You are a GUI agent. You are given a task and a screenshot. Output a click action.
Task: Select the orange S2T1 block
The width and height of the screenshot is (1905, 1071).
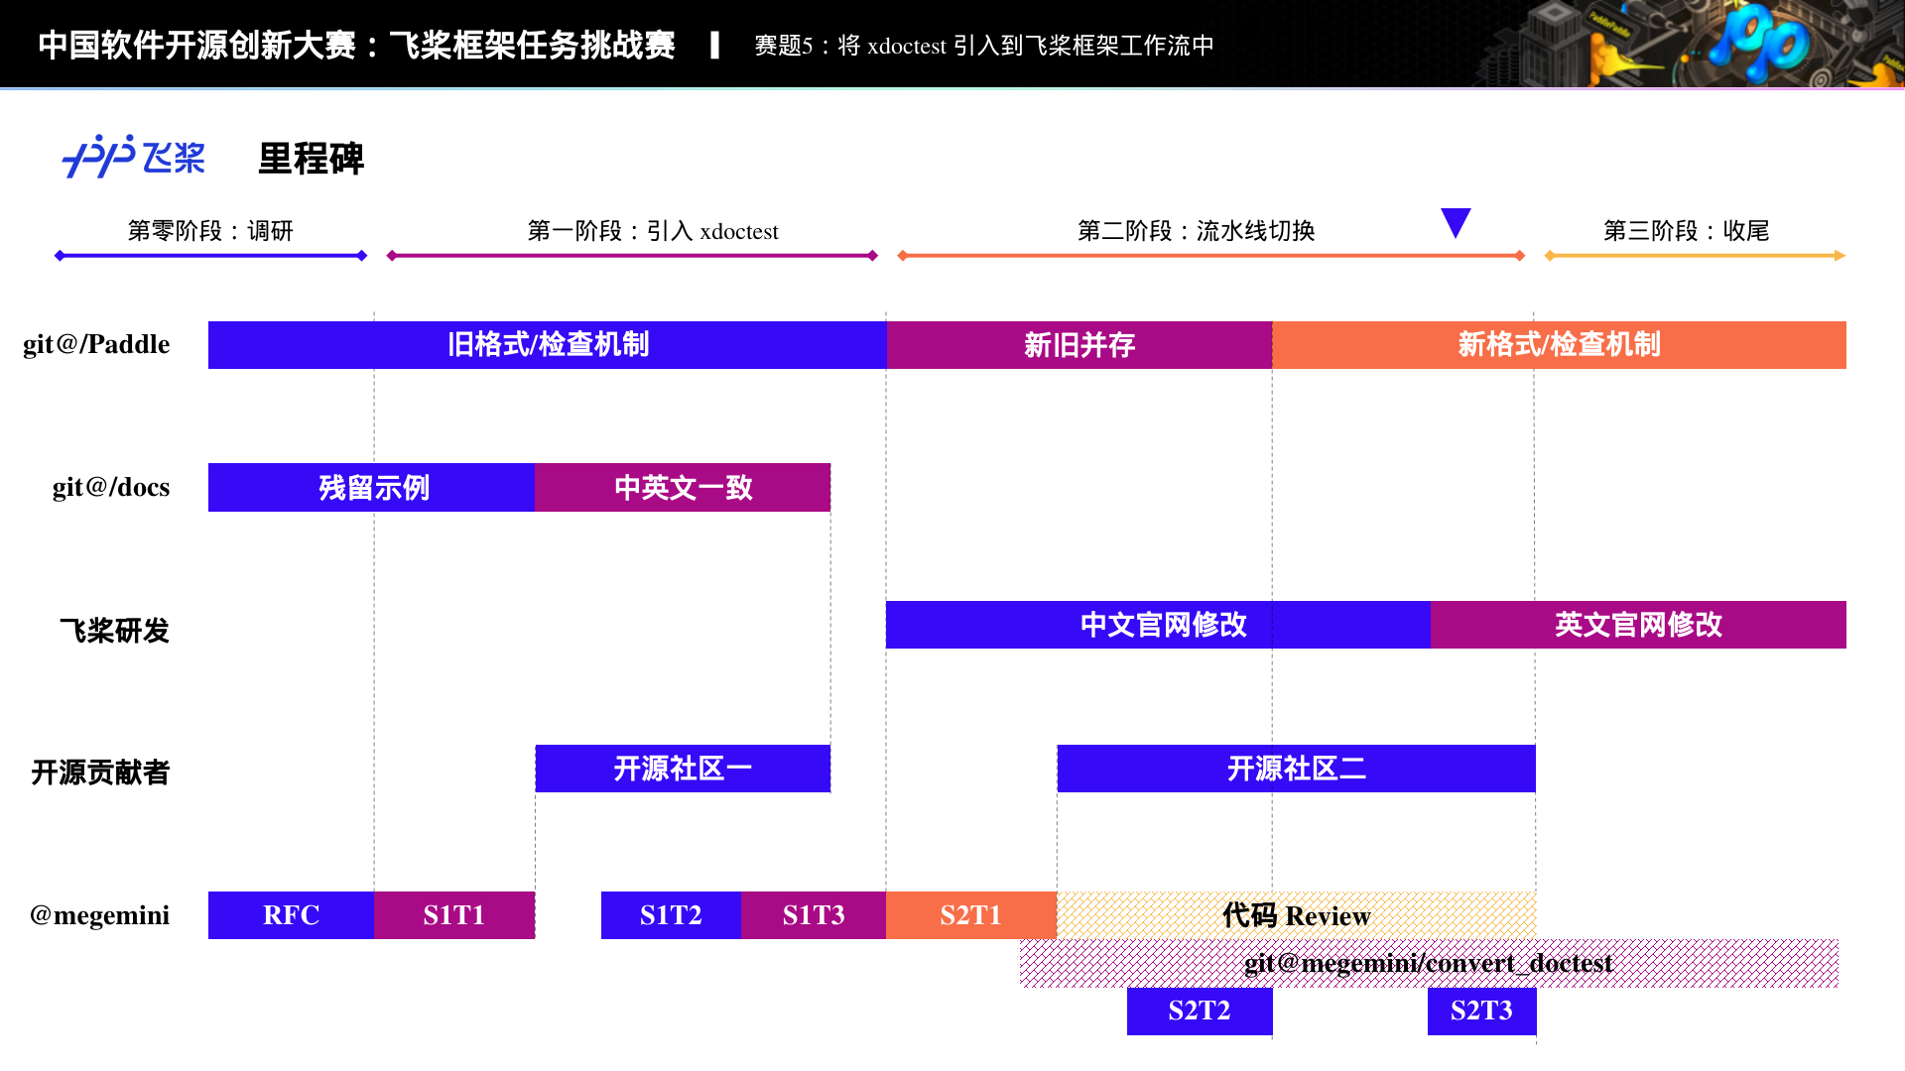[970, 914]
